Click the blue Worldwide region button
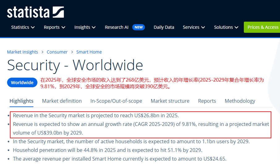The height and width of the screenshot is (168, 280). 22,83
